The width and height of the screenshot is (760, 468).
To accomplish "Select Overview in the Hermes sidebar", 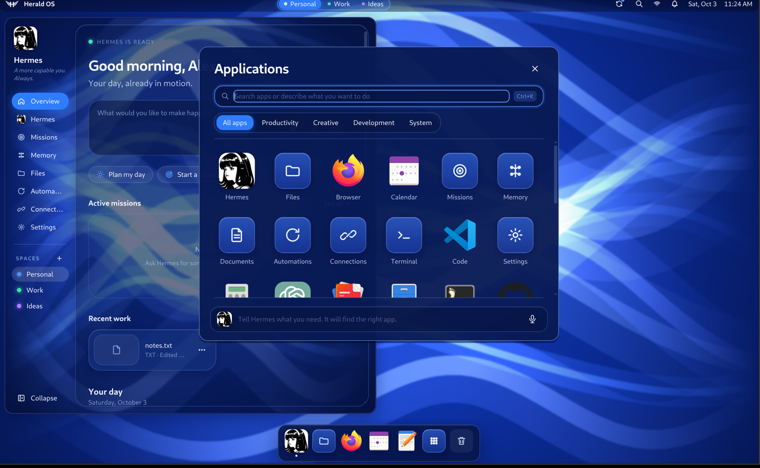I will [x=40, y=101].
